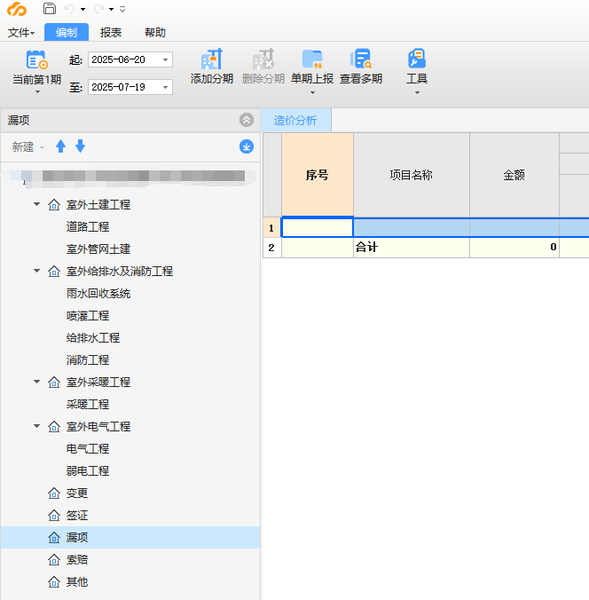Open the 起 start date dropdown
The width and height of the screenshot is (589, 600).
coord(166,59)
